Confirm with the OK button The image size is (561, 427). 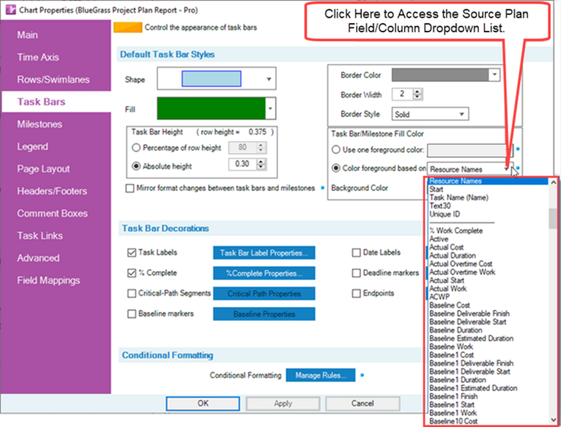[x=203, y=403]
